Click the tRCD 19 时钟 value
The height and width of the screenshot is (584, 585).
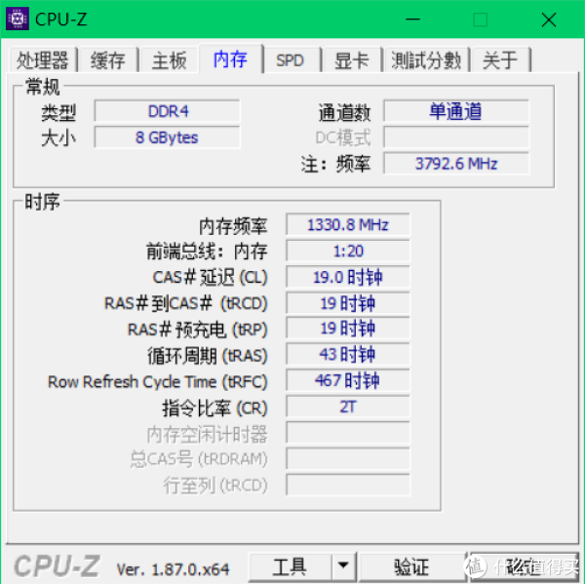coord(348,303)
